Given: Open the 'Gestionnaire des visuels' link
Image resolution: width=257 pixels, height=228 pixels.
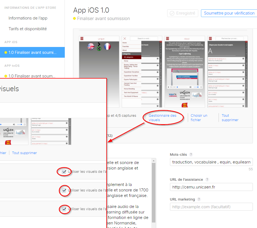Looking at the screenshot, I should 162,118.
